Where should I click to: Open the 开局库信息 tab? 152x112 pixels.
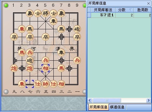(98, 107)
